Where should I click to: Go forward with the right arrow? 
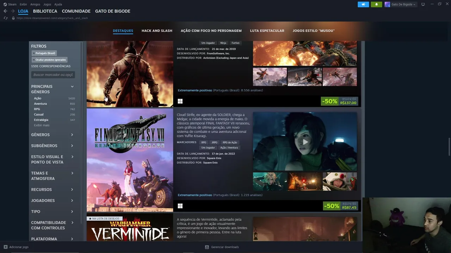pos(13,11)
